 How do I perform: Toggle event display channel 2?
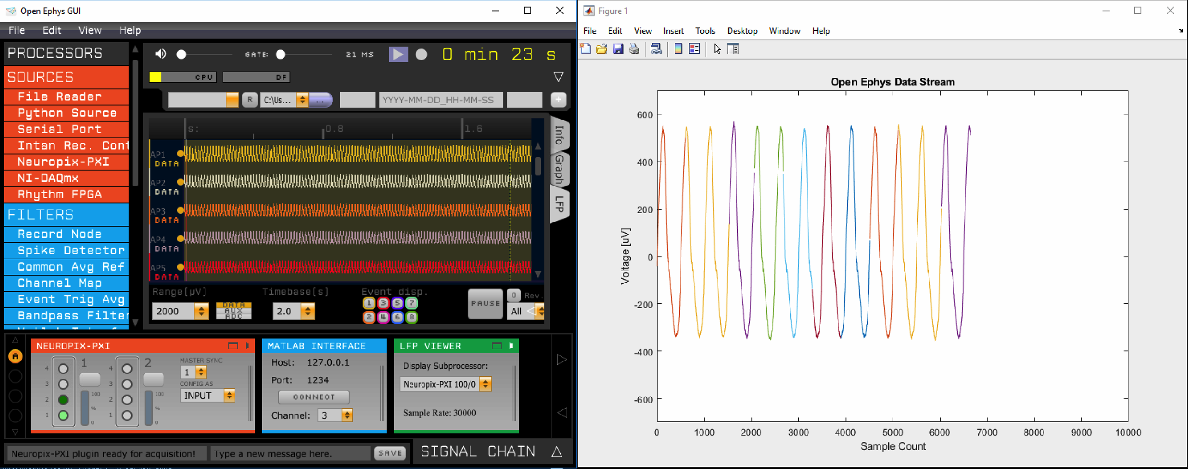[368, 317]
